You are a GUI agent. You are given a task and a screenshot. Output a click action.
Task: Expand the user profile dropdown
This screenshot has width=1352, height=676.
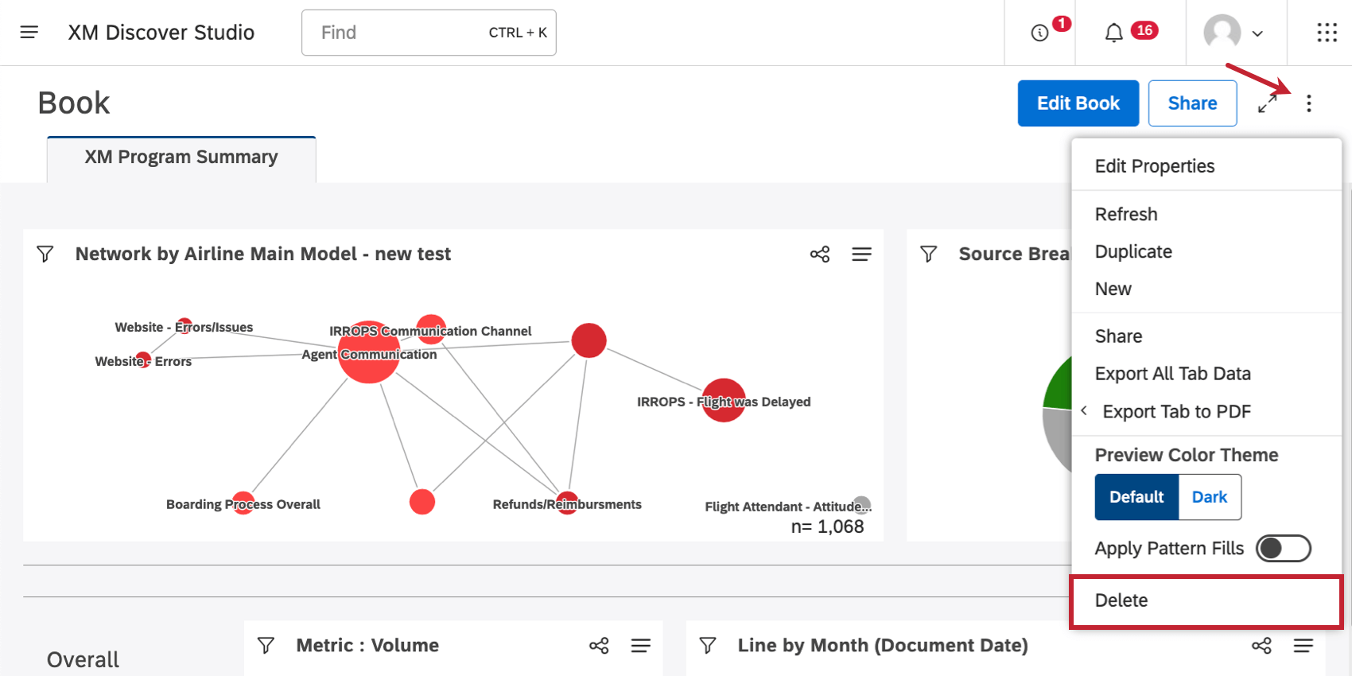coord(1234,33)
